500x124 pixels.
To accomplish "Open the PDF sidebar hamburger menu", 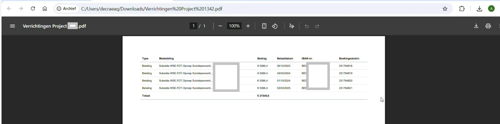I will tap(12, 26).
